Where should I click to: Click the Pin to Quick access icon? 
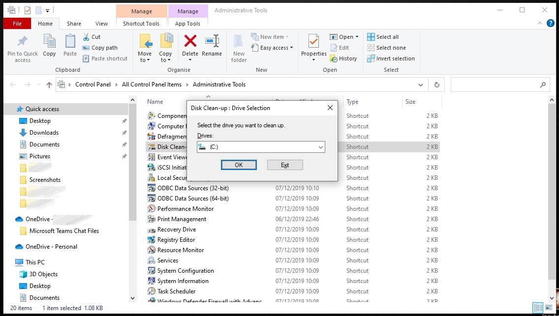(x=22, y=47)
